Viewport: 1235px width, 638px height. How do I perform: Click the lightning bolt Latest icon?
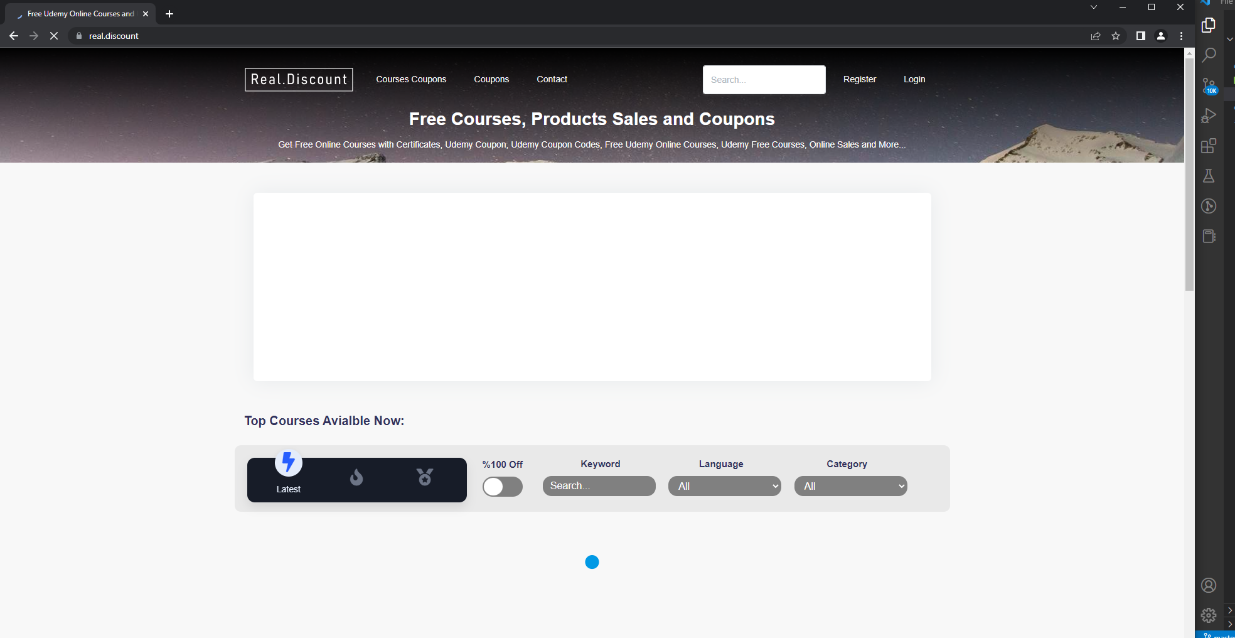pyautogui.click(x=288, y=463)
